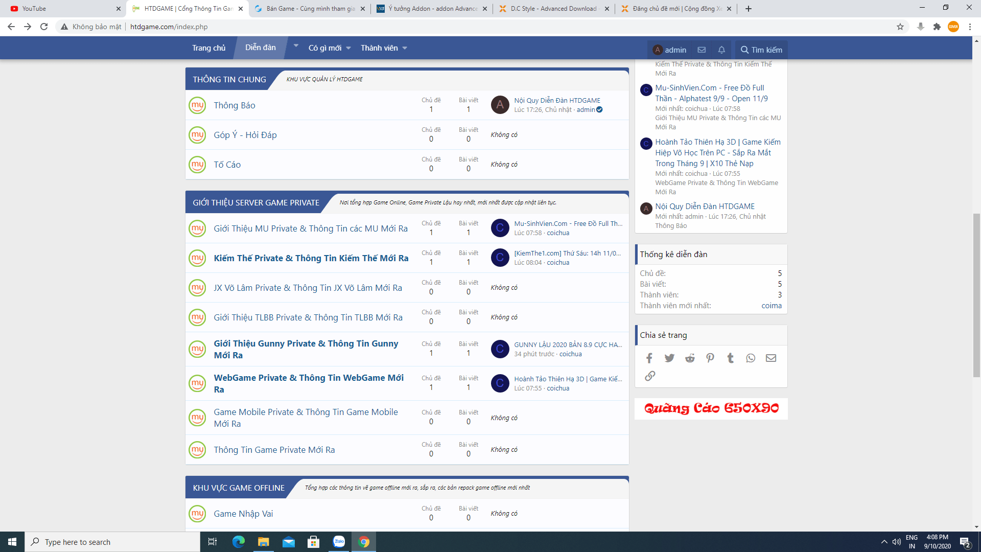
Task: Reload the current page
Action: click(x=44, y=27)
